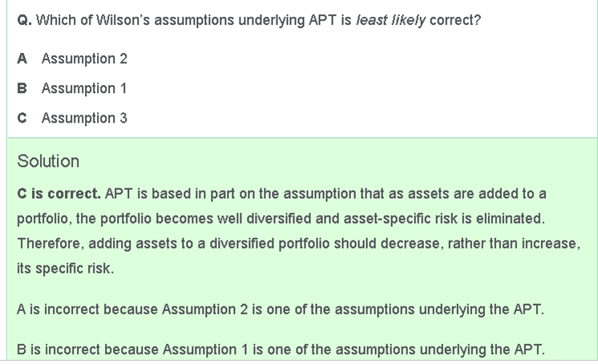The image size is (598, 364).
Task: Choose the 'Assumption 1' answer text
Action: point(84,88)
